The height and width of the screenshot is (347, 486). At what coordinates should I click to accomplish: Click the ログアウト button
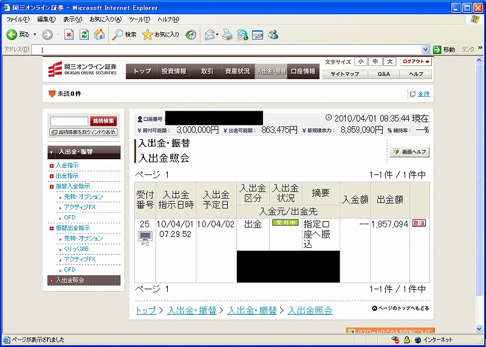416,61
